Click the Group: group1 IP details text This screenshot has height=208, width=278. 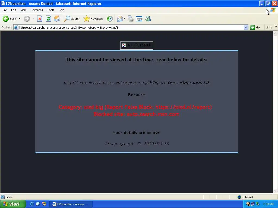click(137, 144)
